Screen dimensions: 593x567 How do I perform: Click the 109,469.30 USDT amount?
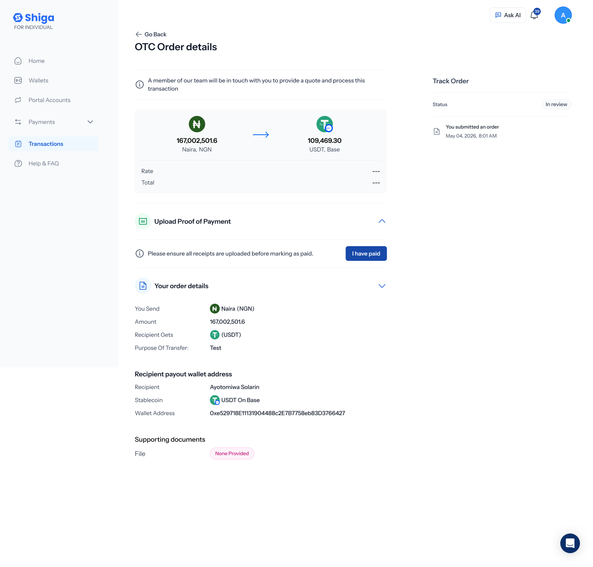[325, 140]
